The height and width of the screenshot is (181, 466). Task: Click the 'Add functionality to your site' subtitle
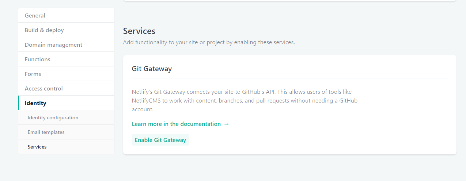[209, 42]
